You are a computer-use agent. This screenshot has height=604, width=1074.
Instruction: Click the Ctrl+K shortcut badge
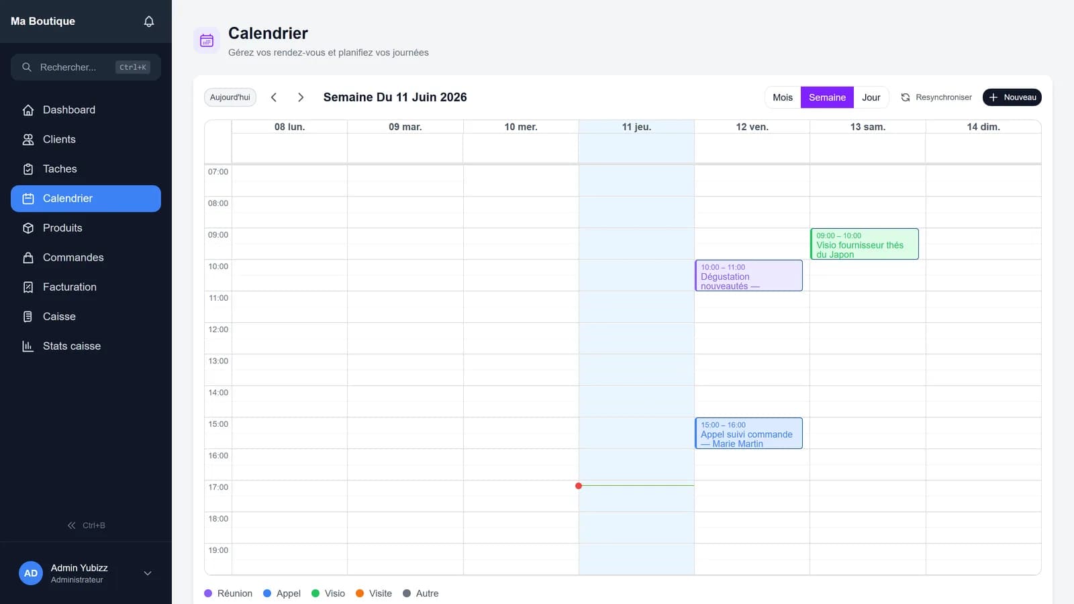pos(133,67)
